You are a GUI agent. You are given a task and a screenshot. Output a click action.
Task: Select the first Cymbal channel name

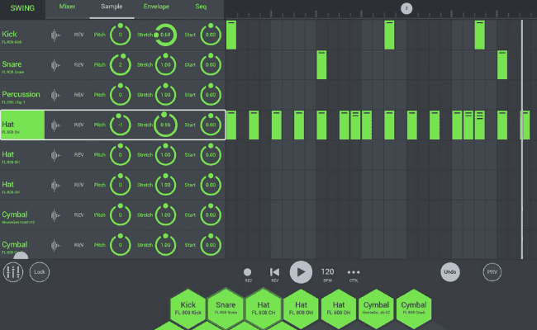pyautogui.click(x=14, y=214)
